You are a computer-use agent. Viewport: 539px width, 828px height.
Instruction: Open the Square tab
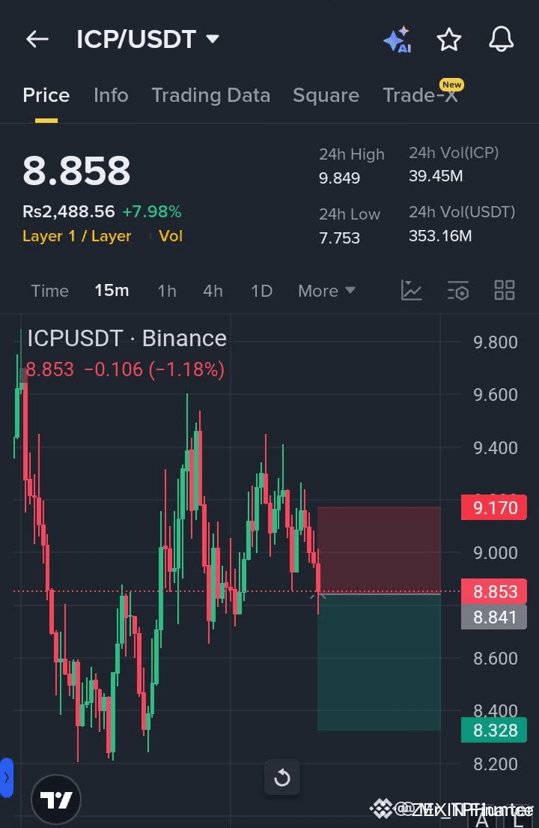(x=326, y=96)
